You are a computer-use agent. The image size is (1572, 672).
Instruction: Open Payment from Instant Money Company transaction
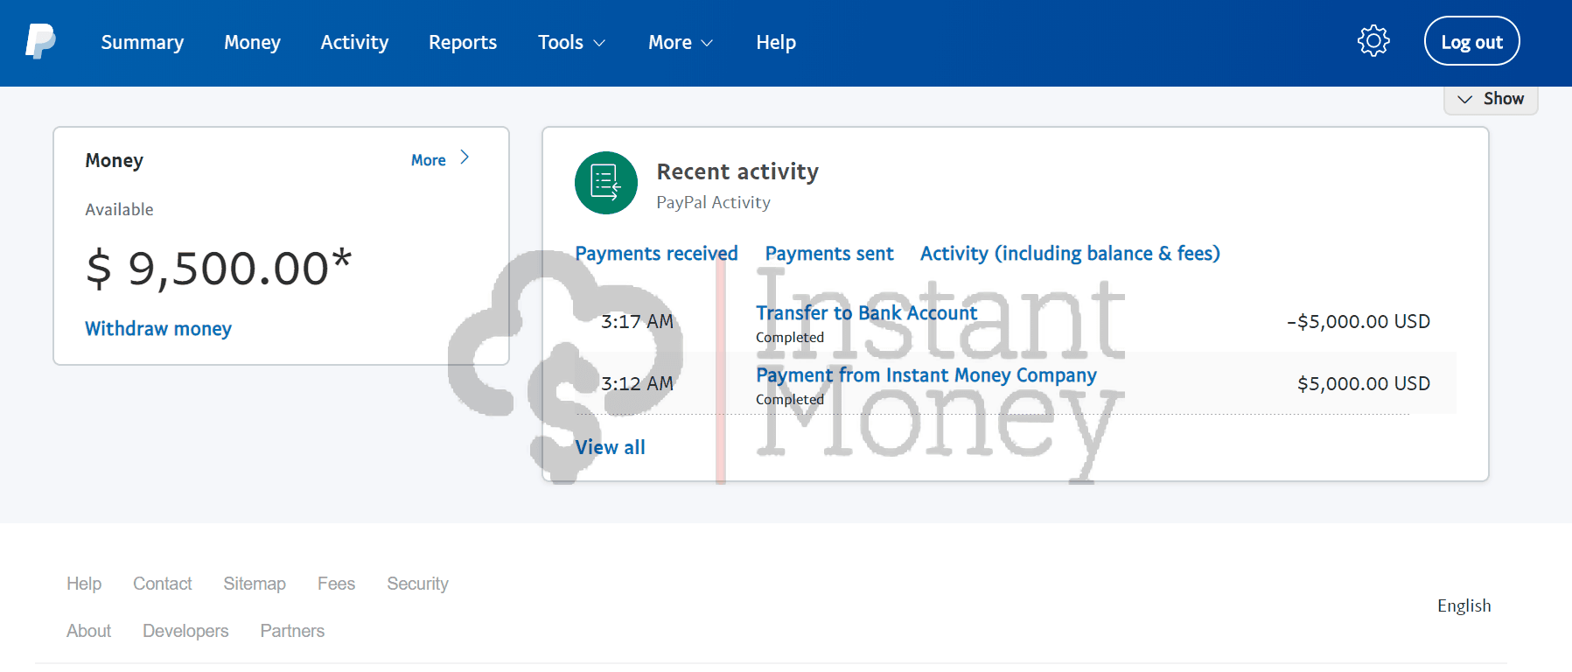[926, 375]
